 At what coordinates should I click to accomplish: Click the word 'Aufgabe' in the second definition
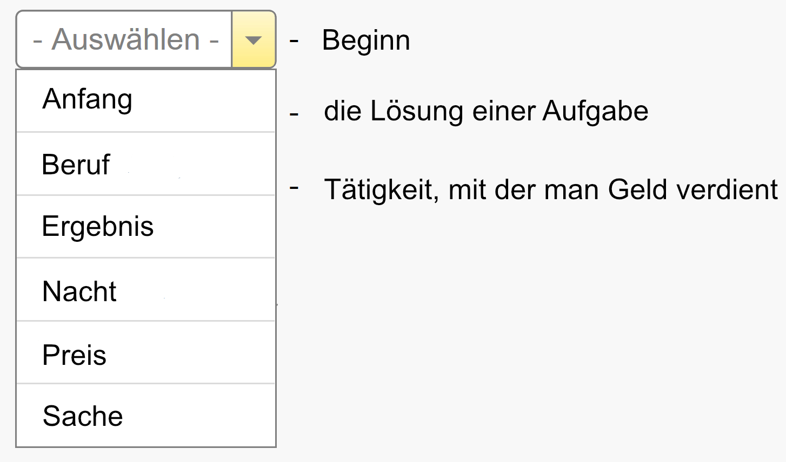click(595, 112)
